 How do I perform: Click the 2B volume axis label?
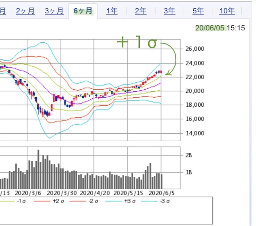coord(189,155)
